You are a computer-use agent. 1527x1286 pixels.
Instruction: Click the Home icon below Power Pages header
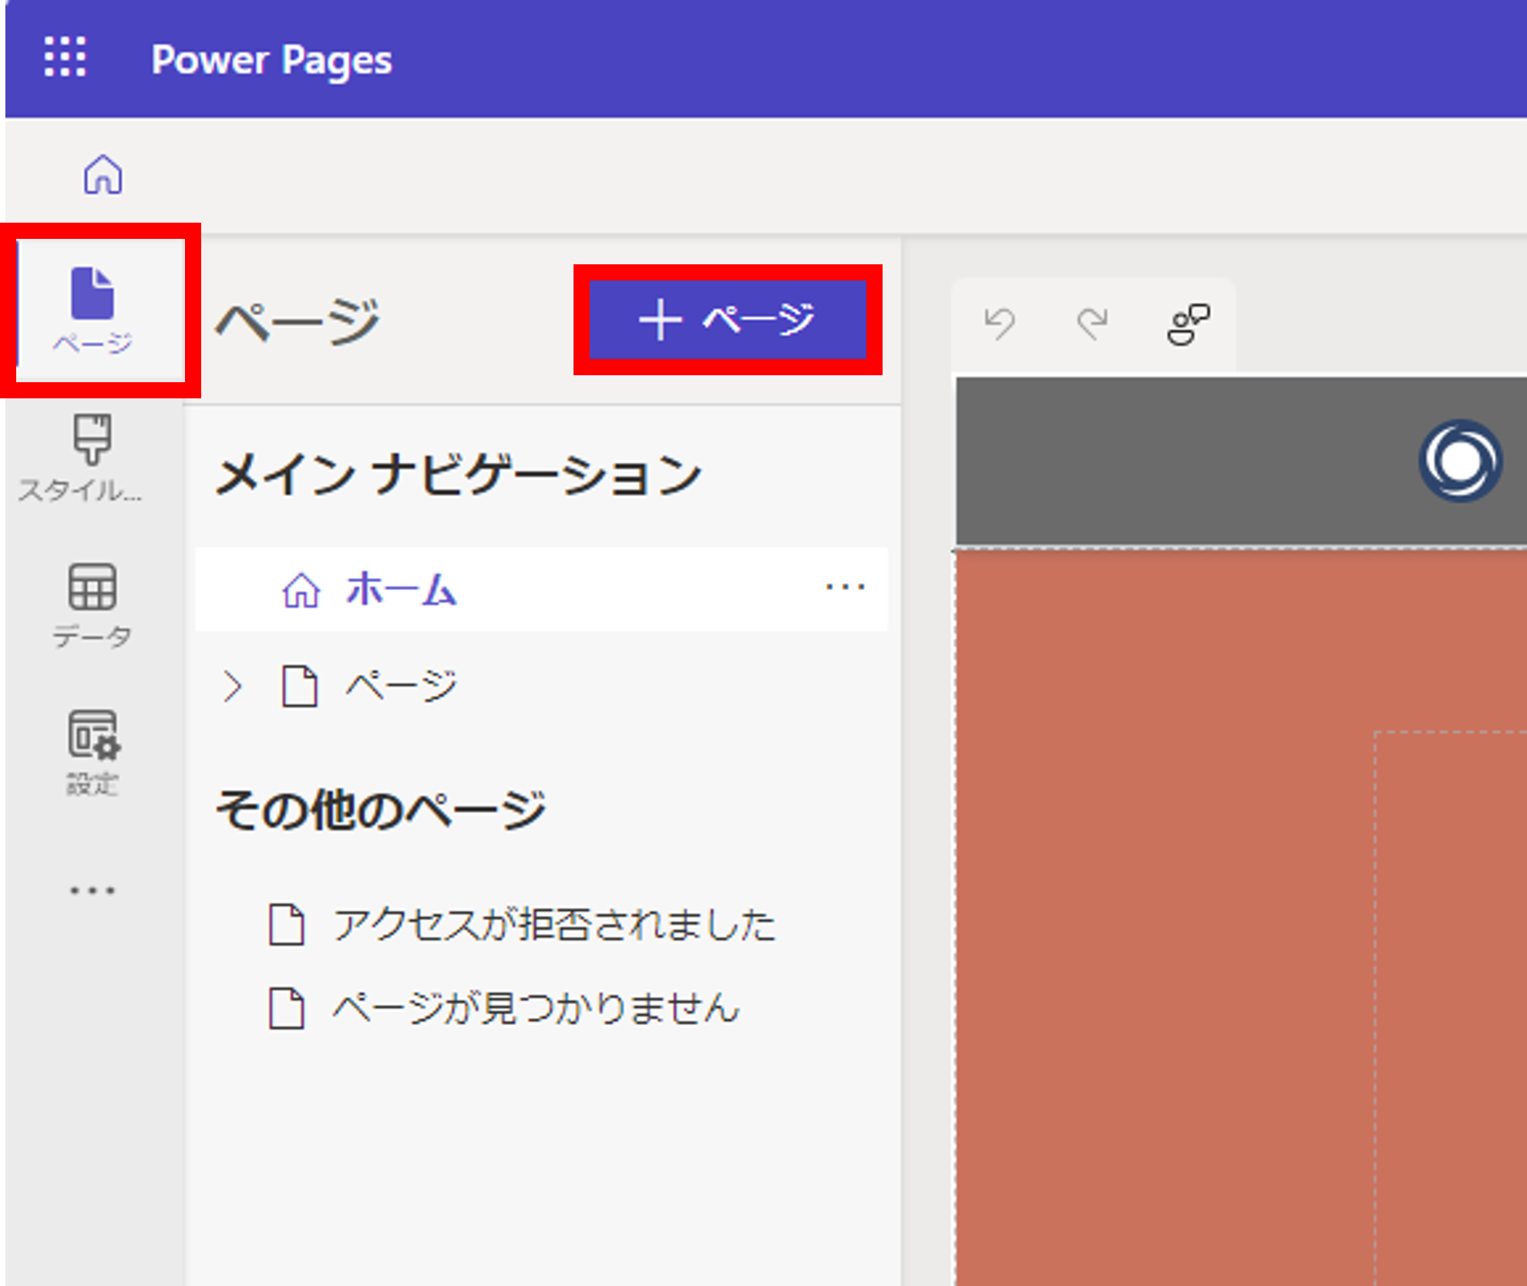point(103,176)
